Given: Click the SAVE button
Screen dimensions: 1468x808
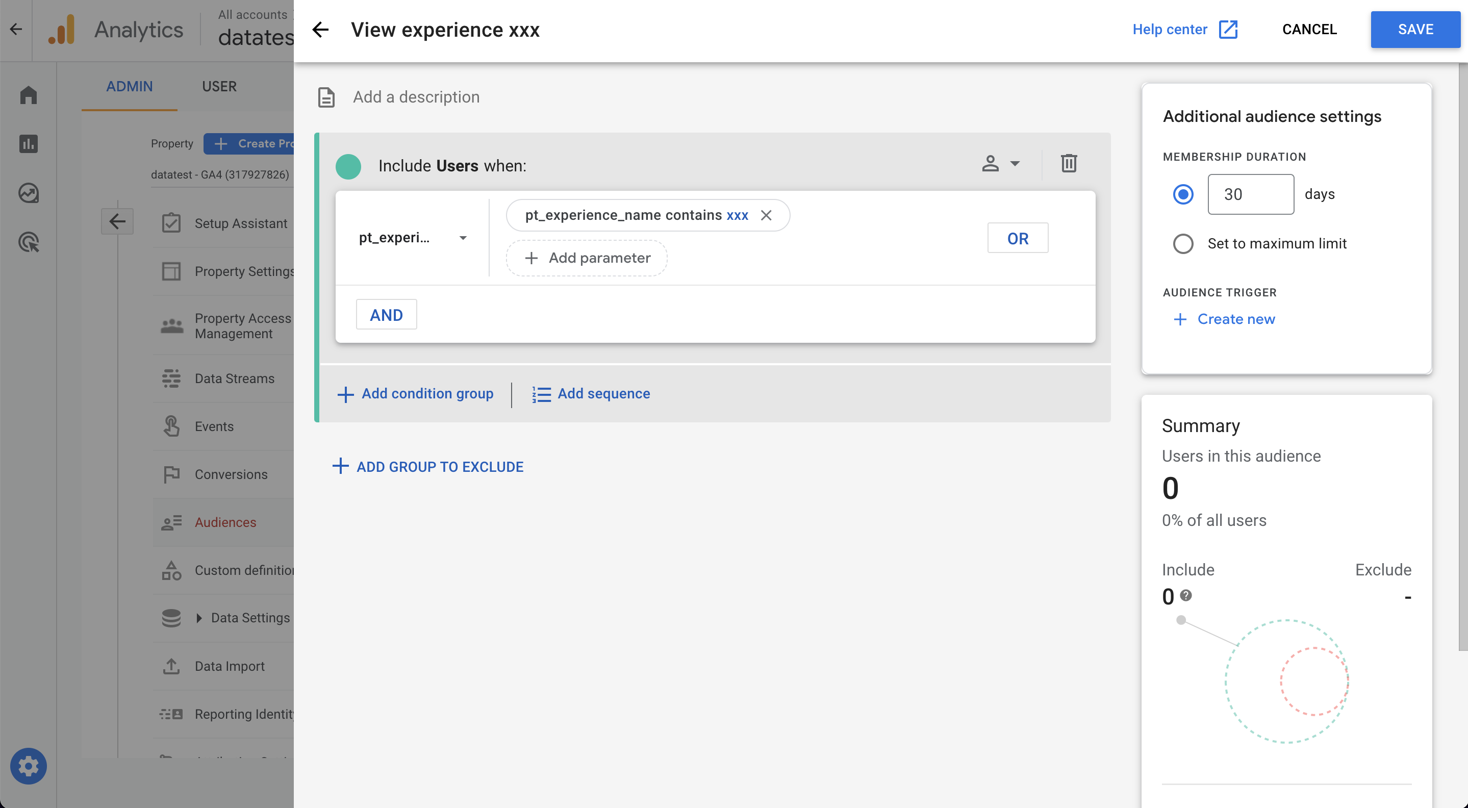Looking at the screenshot, I should pos(1415,30).
